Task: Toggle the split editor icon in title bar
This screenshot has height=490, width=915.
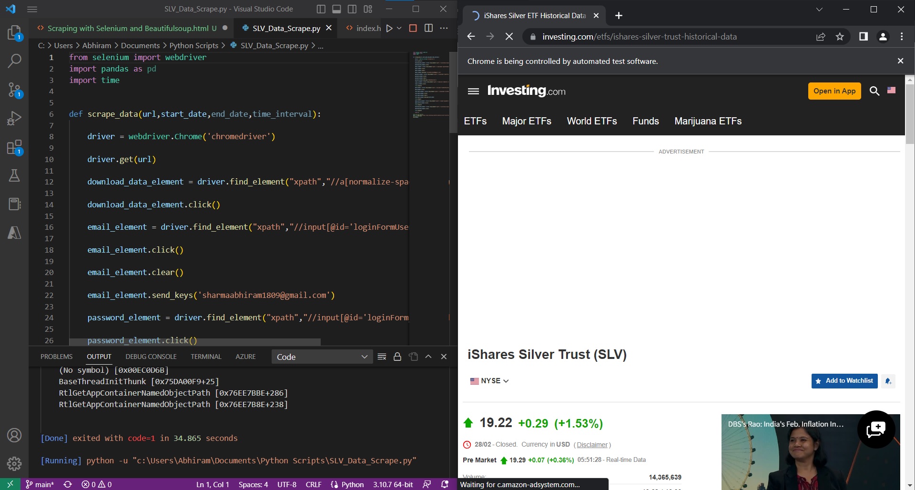Action: coord(428,28)
